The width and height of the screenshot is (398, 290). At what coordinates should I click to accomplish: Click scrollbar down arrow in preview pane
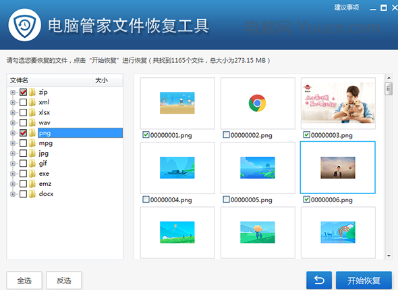[x=389, y=256]
